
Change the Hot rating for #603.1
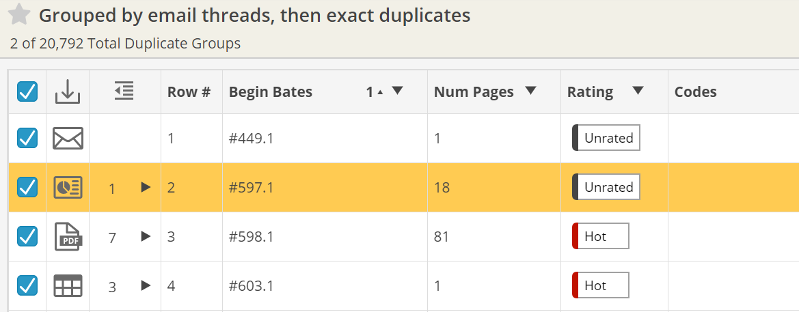click(601, 285)
